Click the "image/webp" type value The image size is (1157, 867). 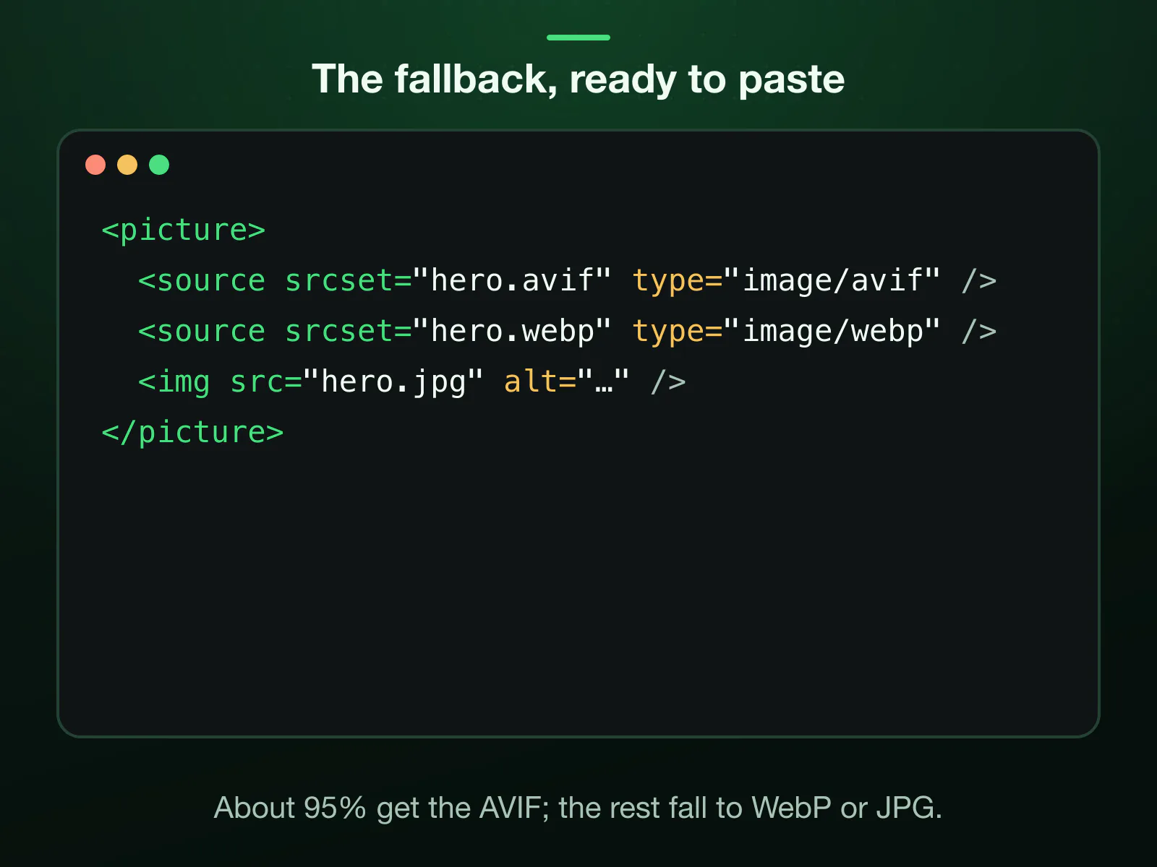833,331
